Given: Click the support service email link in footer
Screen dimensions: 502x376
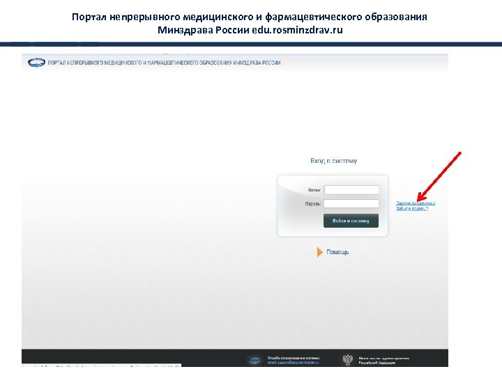Looking at the screenshot, I should [x=294, y=363].
